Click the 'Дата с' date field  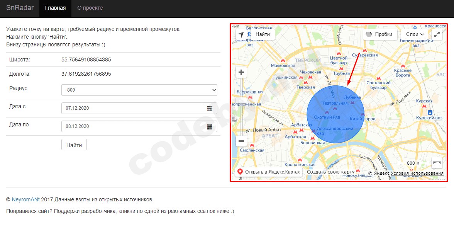(132, 108)
